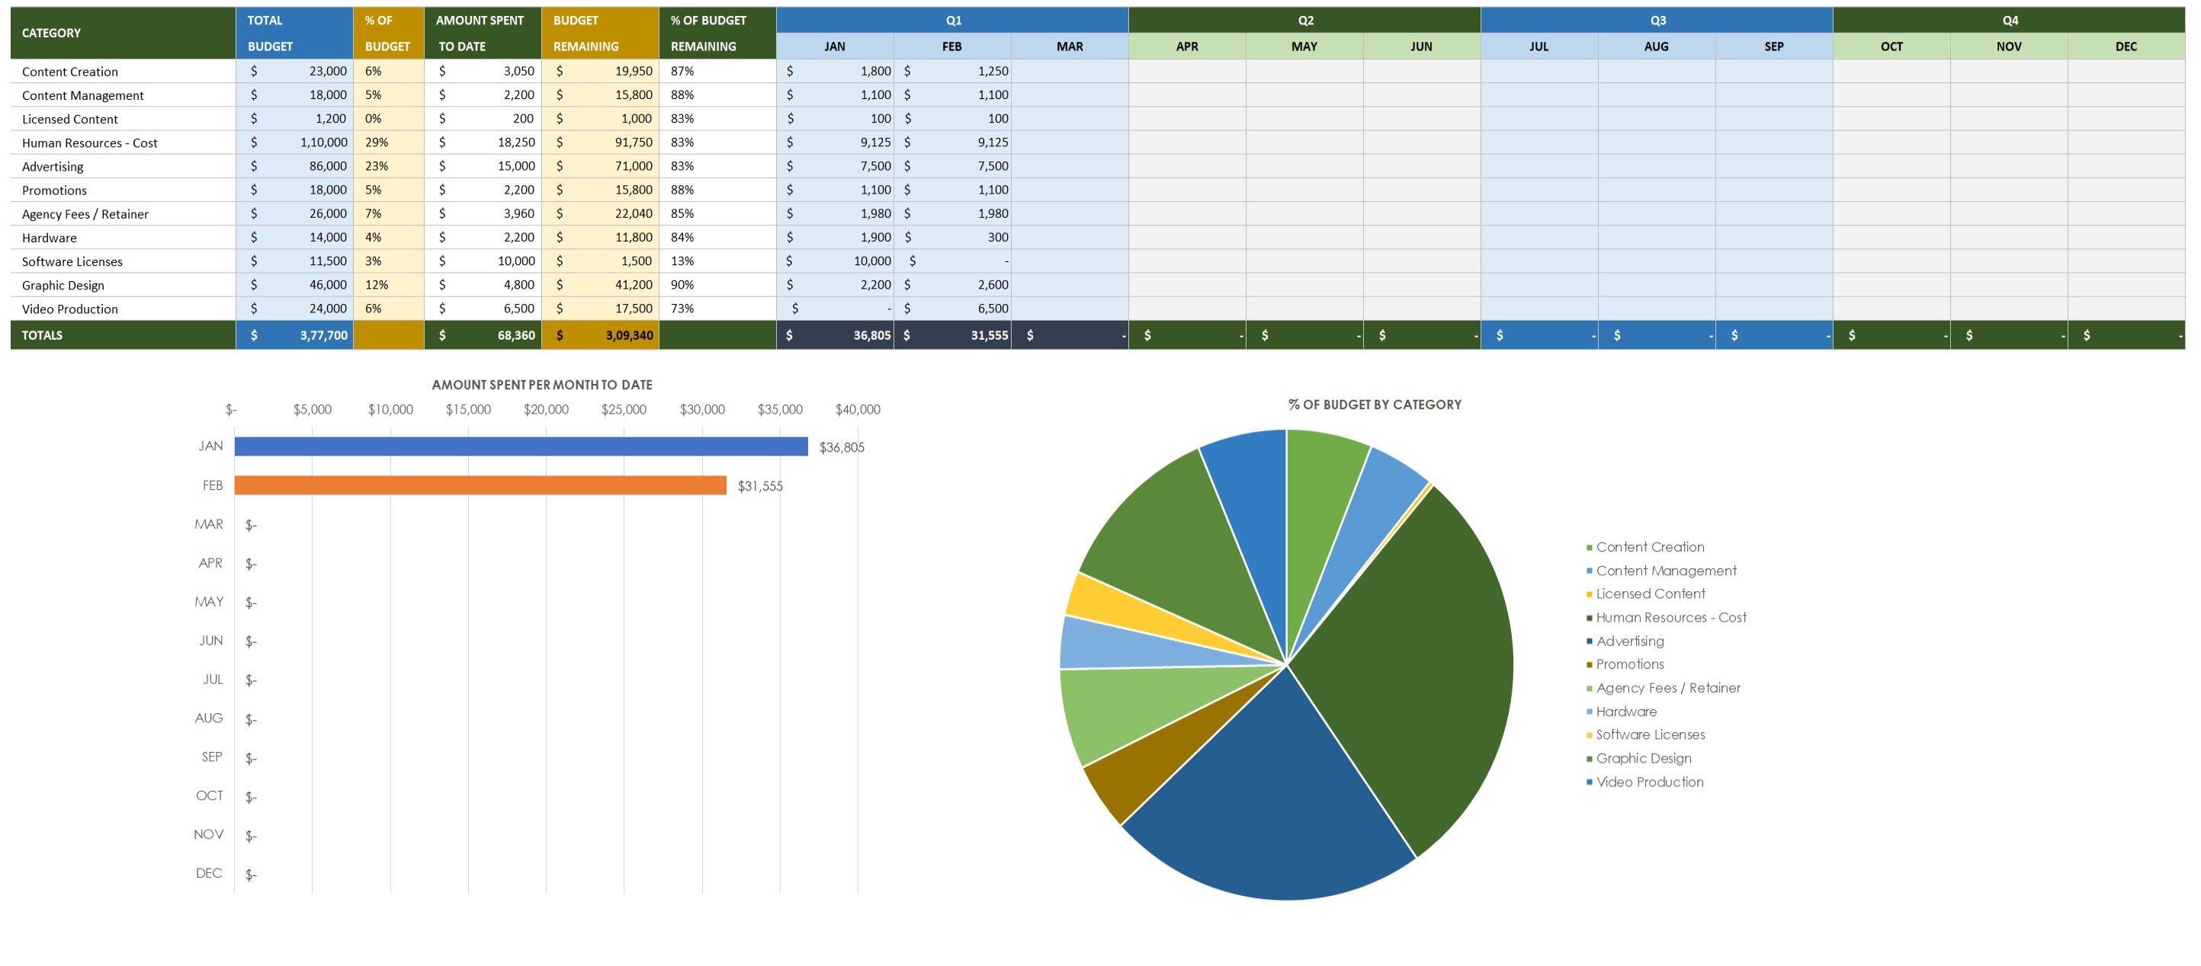Select Advertising total budget cell 86,000
Viewport: 2201px width, 966px height.
tap(294, 165)
